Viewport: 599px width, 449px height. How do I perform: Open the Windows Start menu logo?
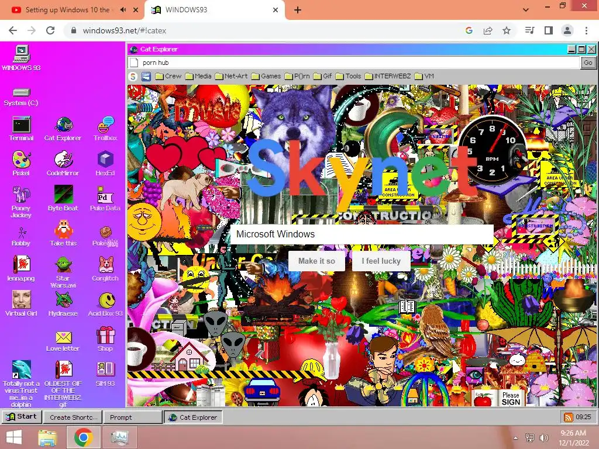[14, 438]
